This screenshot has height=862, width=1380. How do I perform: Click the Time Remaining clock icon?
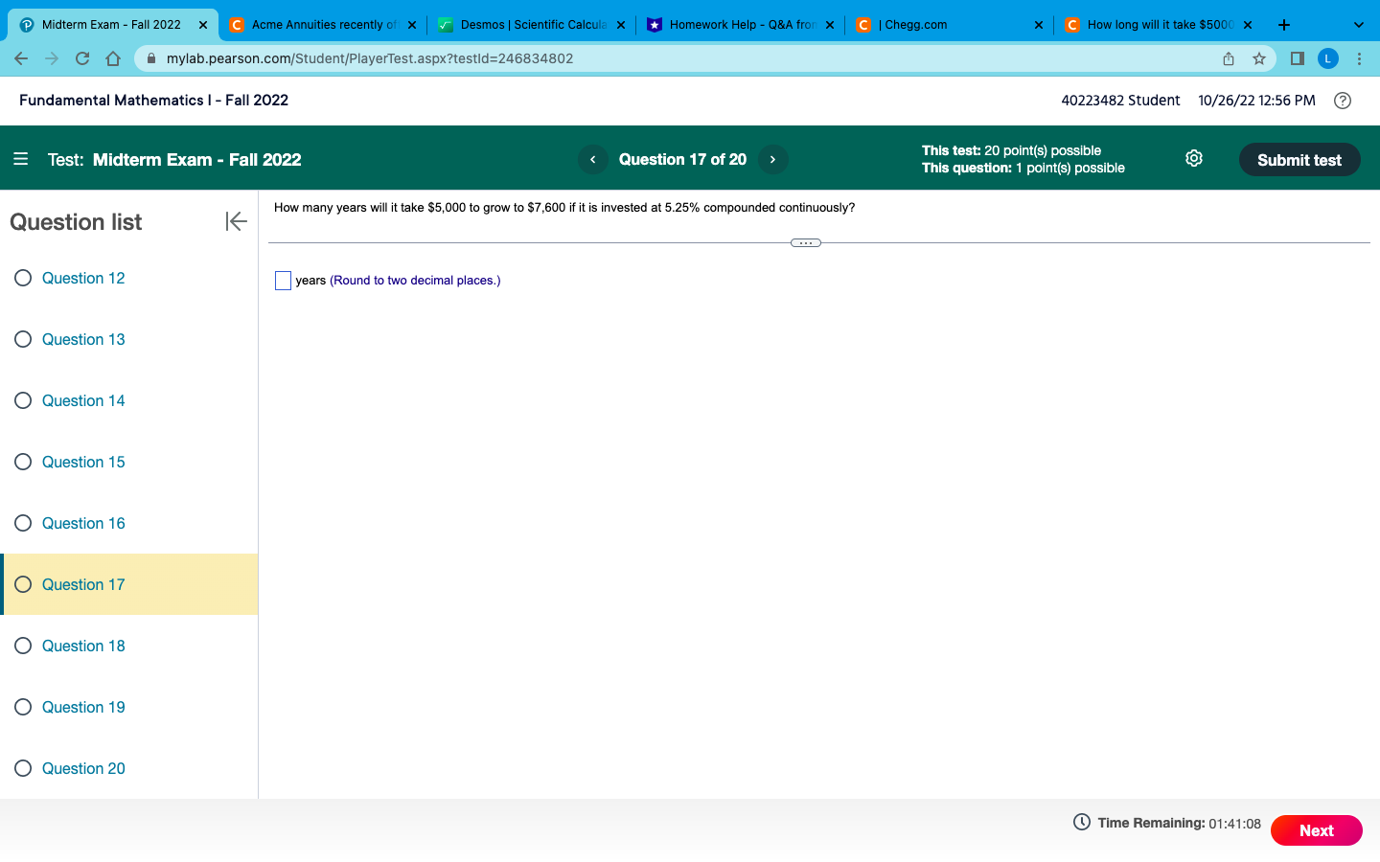pyautogui.click(x=1080, y=823)
